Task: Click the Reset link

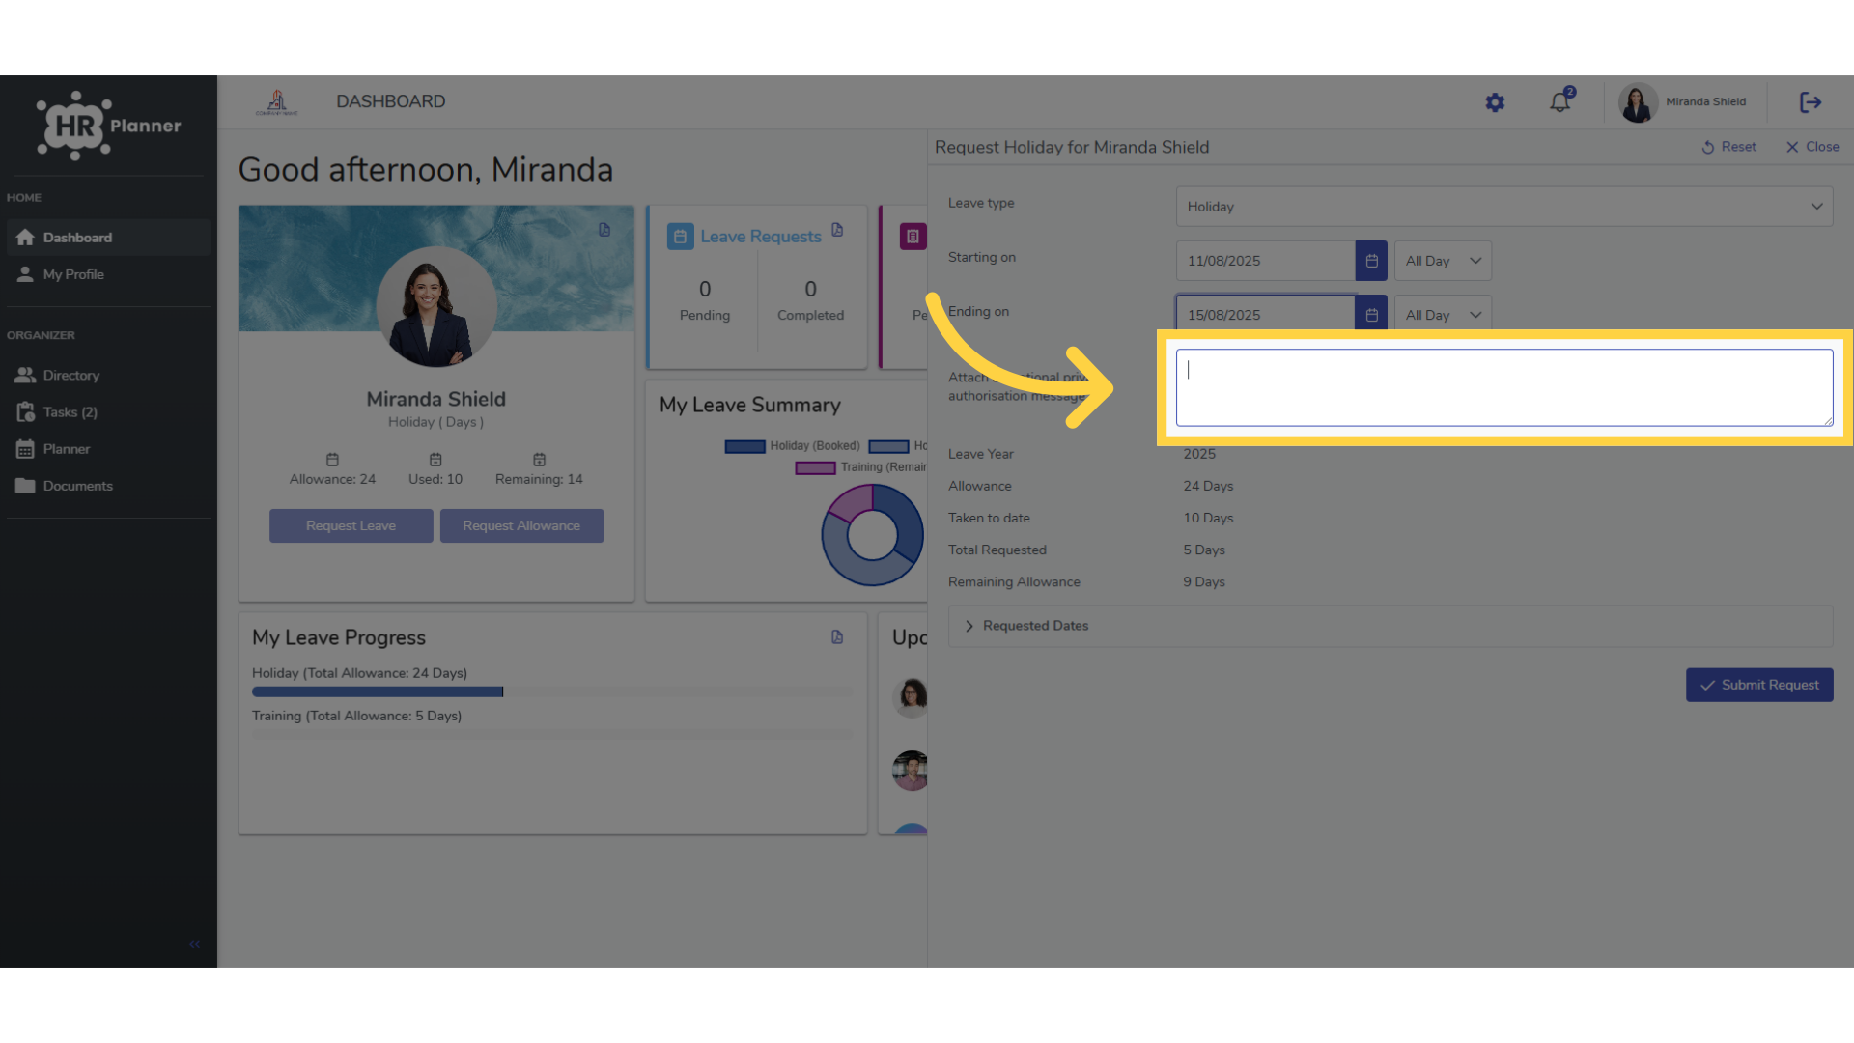Action: click(1728, 147)
